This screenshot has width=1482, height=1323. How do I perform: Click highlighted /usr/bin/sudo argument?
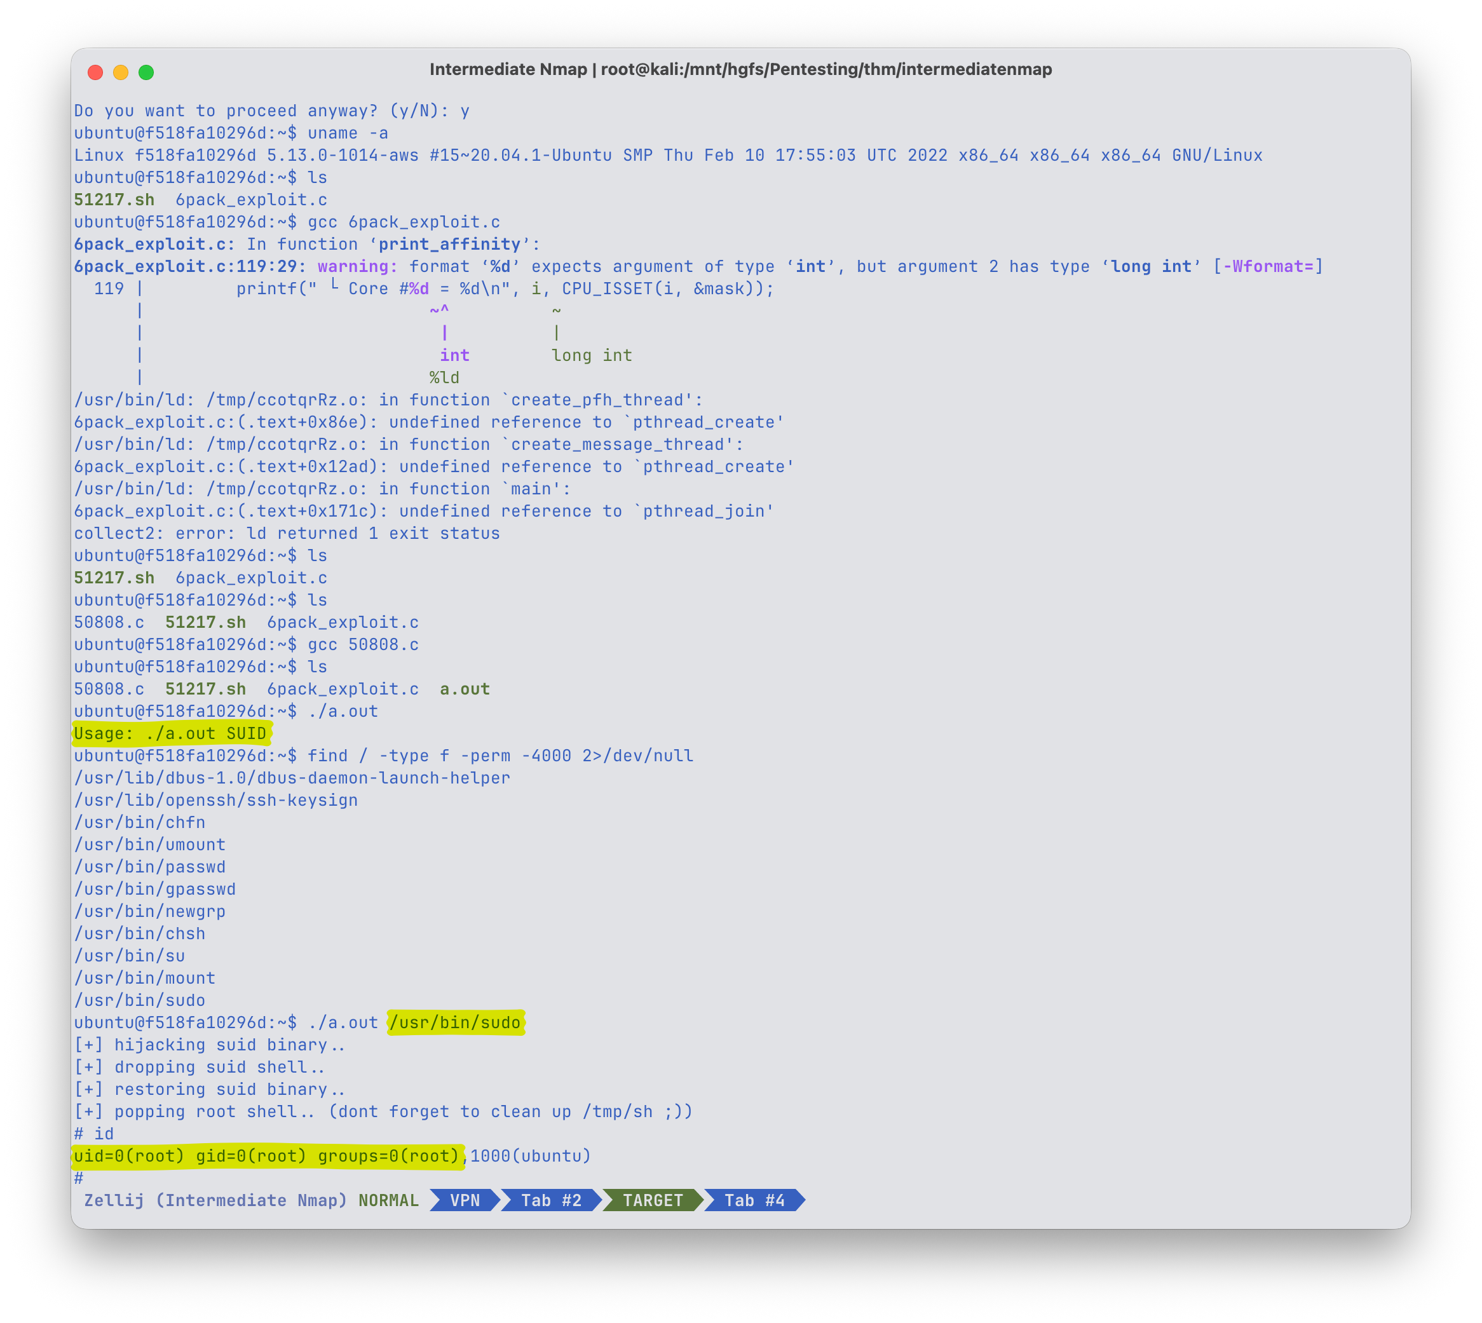coord(456,1023)
